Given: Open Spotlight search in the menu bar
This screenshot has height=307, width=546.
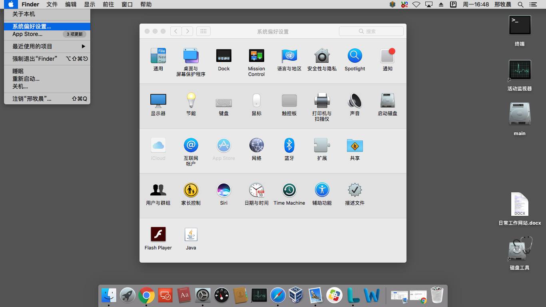Looking at the screenshot, I should click(520, 4).
